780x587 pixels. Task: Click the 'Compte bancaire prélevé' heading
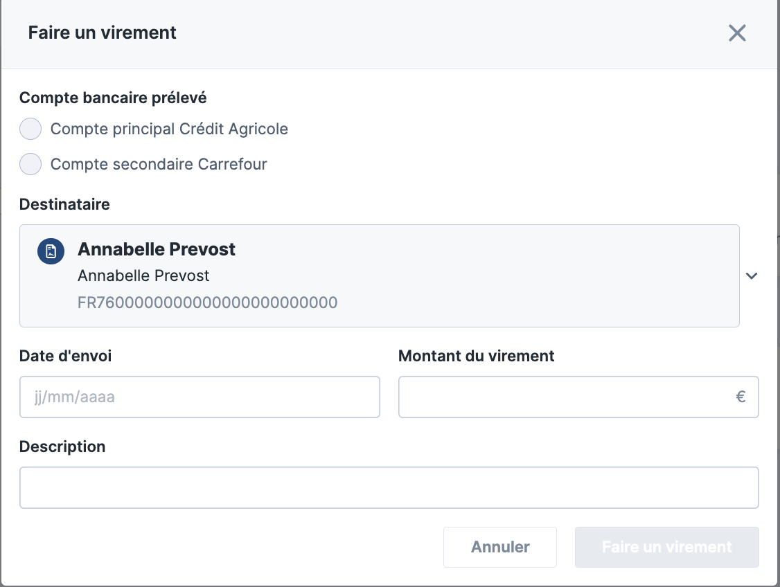113,98
